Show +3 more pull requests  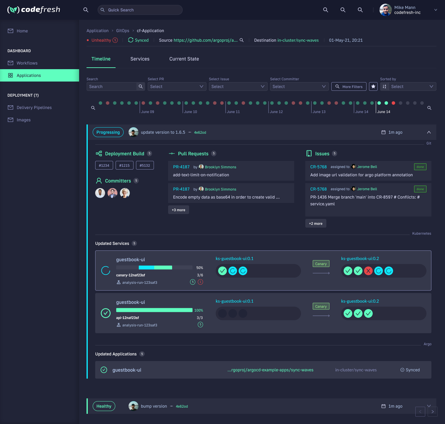point(179,210)
